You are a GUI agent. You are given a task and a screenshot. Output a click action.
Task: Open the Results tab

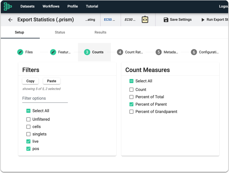tap(100, 32)
